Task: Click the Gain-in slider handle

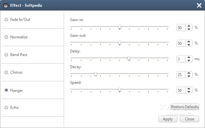Action: click(x=119, y=27)
